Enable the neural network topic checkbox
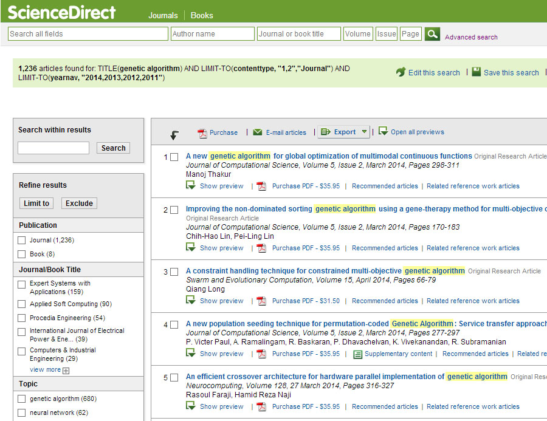This screenshot has height=421, width=547. coord(22,413)
